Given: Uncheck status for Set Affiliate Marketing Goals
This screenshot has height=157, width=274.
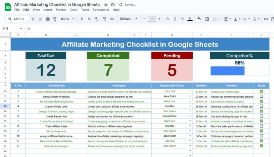Looking at the screenshot, I should (x=261, y=101).
